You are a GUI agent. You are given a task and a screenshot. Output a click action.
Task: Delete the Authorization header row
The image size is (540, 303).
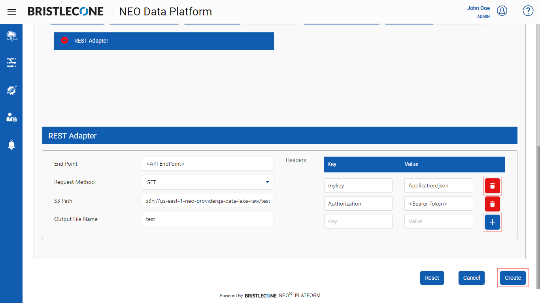(493, 204)
